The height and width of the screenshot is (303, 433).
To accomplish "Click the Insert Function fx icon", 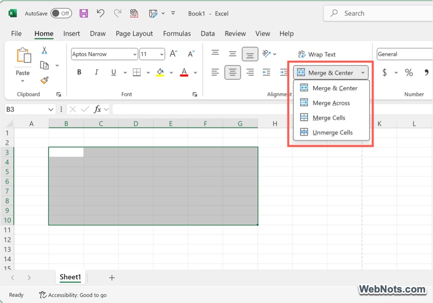I will (x=97, y=109).
